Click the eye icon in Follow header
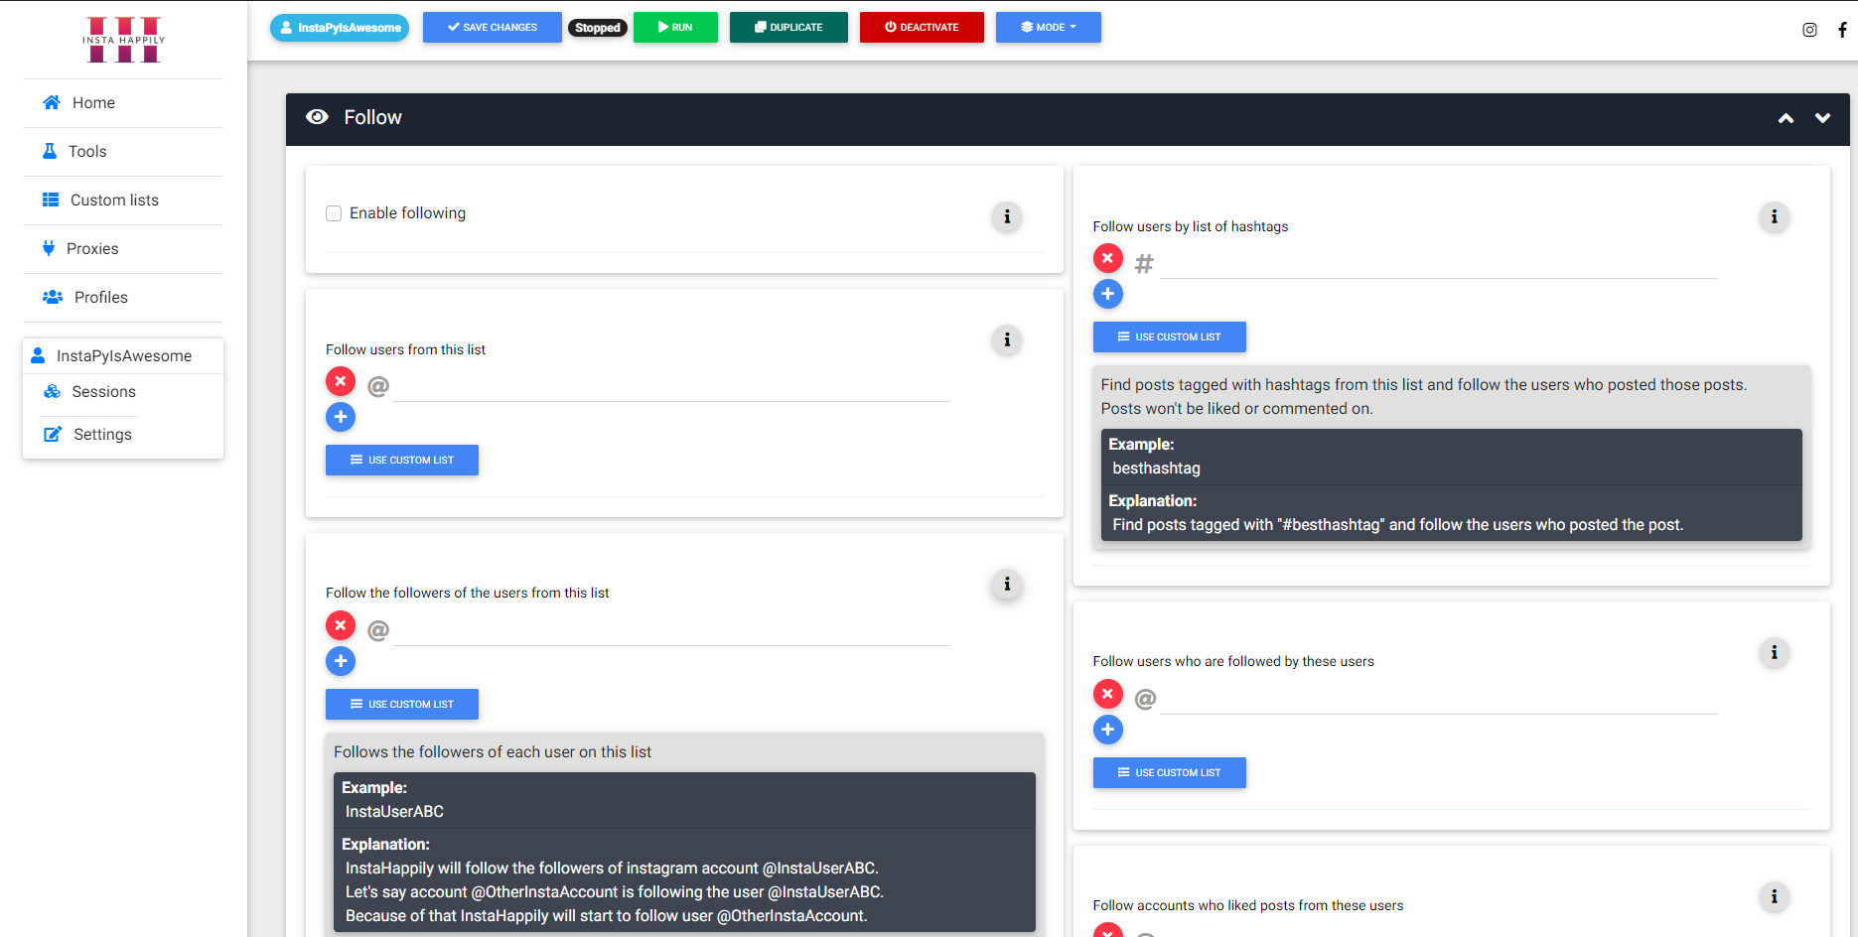This screenshot has width=1858, height=937. tap(317, 117)
